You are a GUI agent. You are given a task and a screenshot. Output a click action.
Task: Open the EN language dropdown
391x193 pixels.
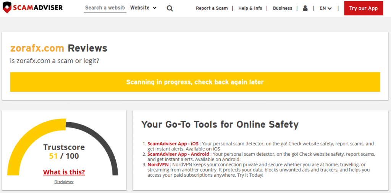click(x=326, y=8)
